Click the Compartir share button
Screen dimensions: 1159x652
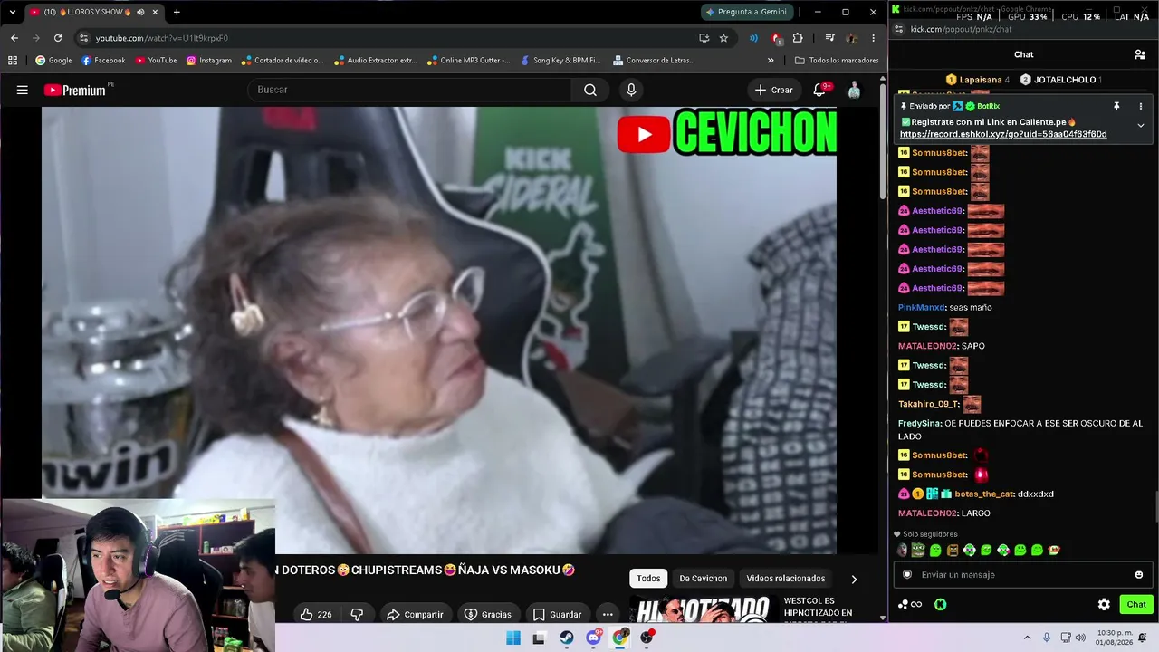(415, 614)
